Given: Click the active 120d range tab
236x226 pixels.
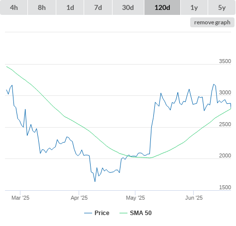Looking at the screenshot, I should (x=162, y=7).
